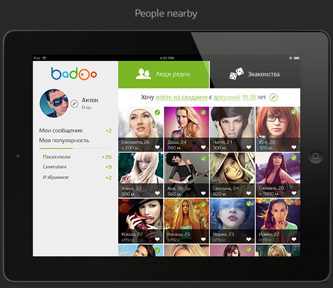Like Юля, 20 with heart icon
The image size is (333, 288).
point(294,147)
